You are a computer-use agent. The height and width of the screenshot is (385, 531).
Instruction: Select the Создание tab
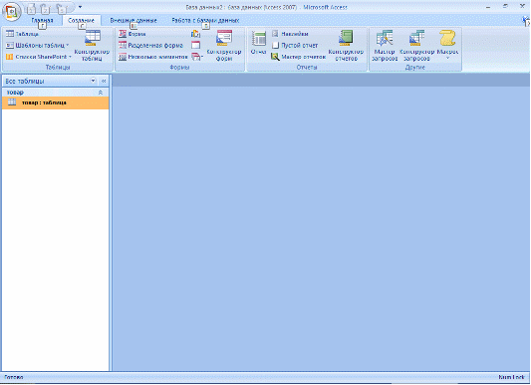pos(82,20)
